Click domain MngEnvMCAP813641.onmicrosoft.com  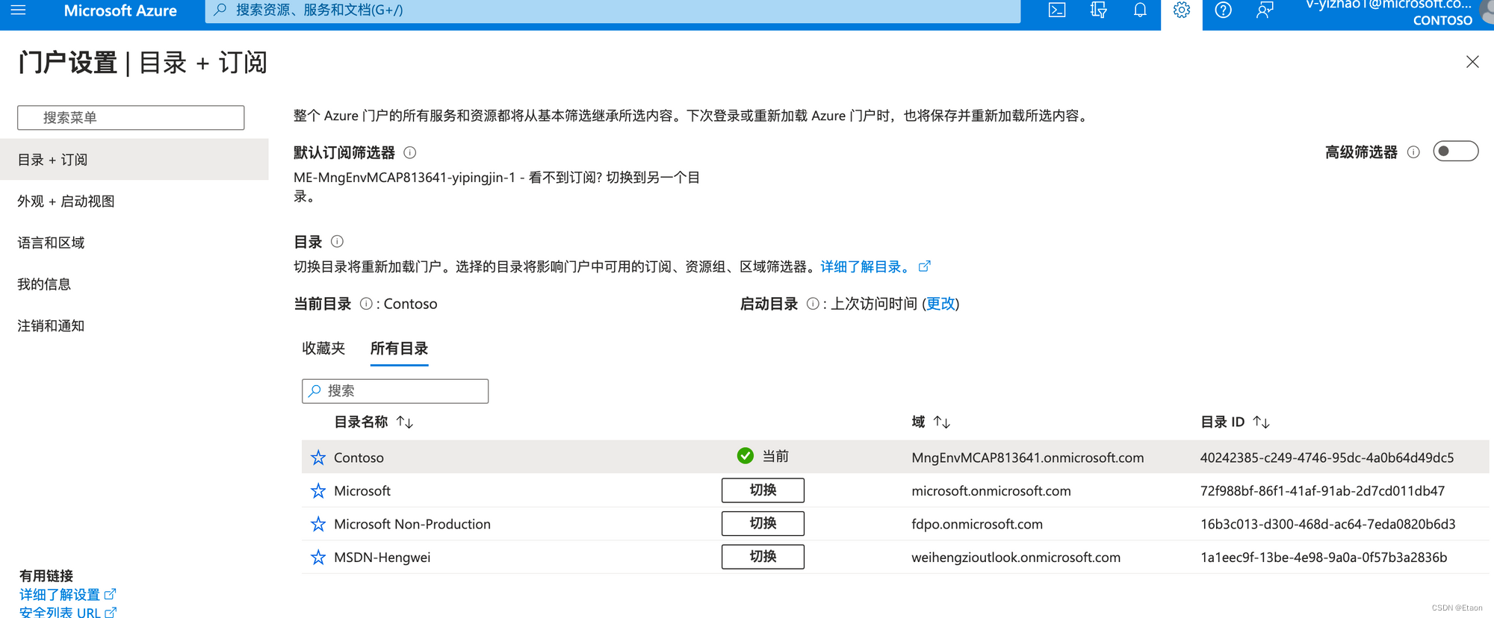click(1027, 458)
